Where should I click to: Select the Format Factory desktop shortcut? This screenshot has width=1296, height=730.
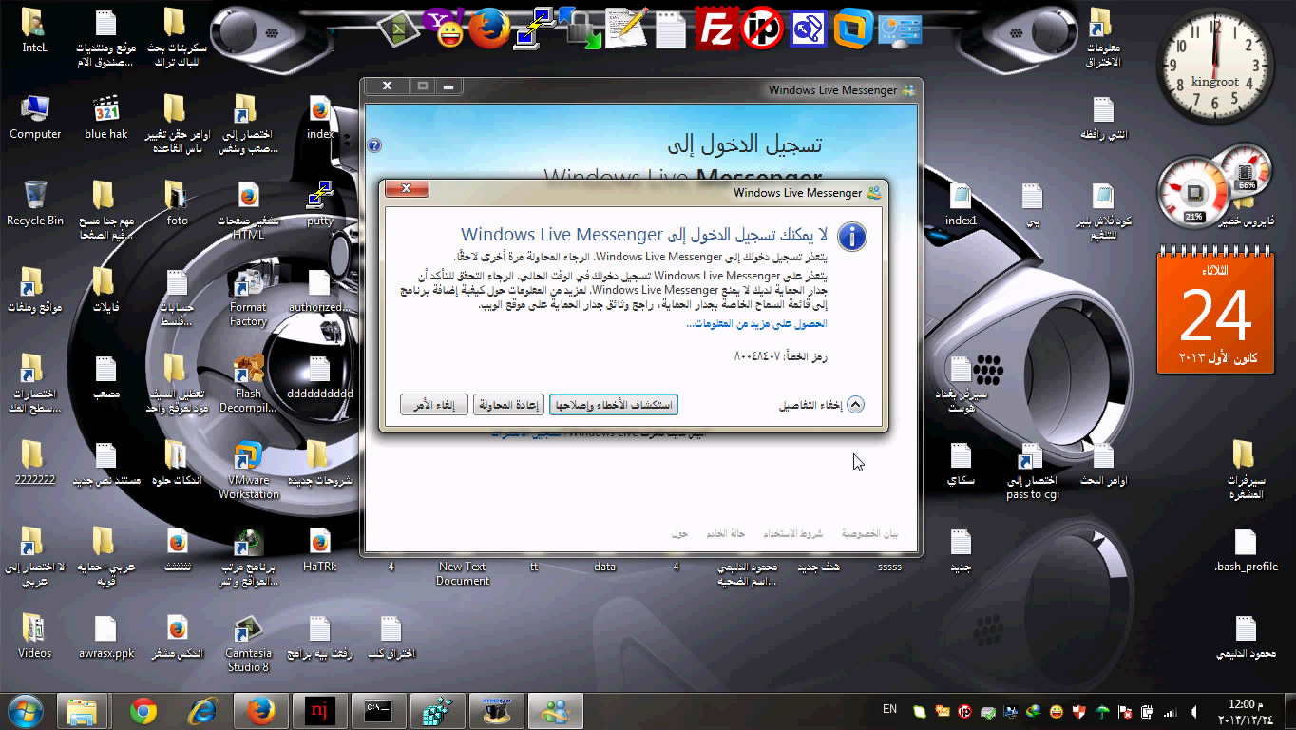tap(249, 298)
